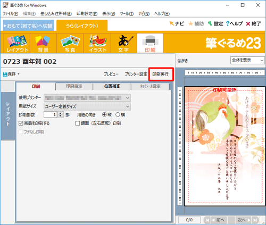Click the プリンター設定 button

136,74
